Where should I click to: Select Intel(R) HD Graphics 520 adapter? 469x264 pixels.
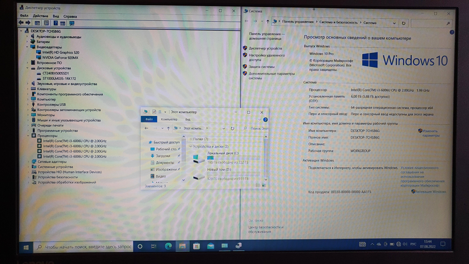(x=61, y=53)
